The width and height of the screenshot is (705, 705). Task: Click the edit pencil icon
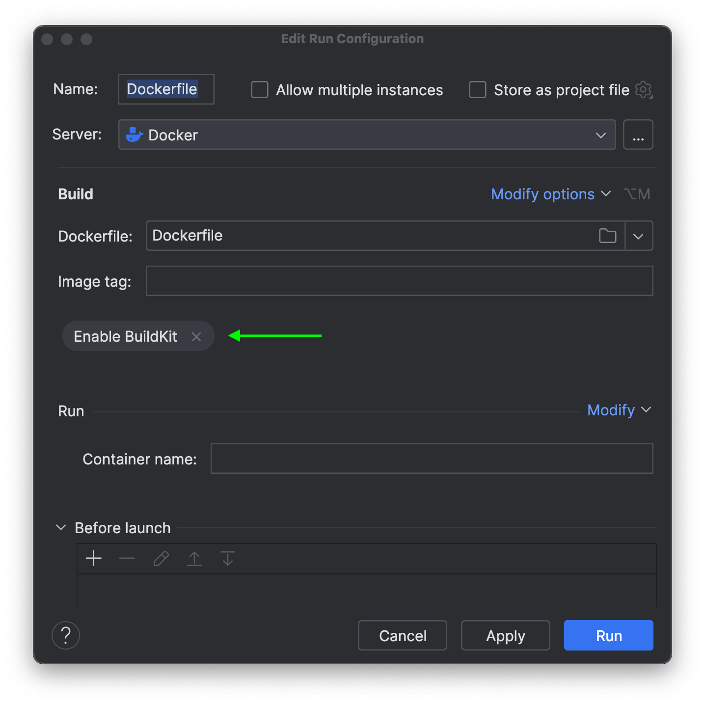161,558
